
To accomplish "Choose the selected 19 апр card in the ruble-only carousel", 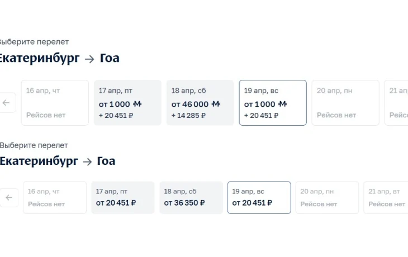I will click(x=259, y=198).
